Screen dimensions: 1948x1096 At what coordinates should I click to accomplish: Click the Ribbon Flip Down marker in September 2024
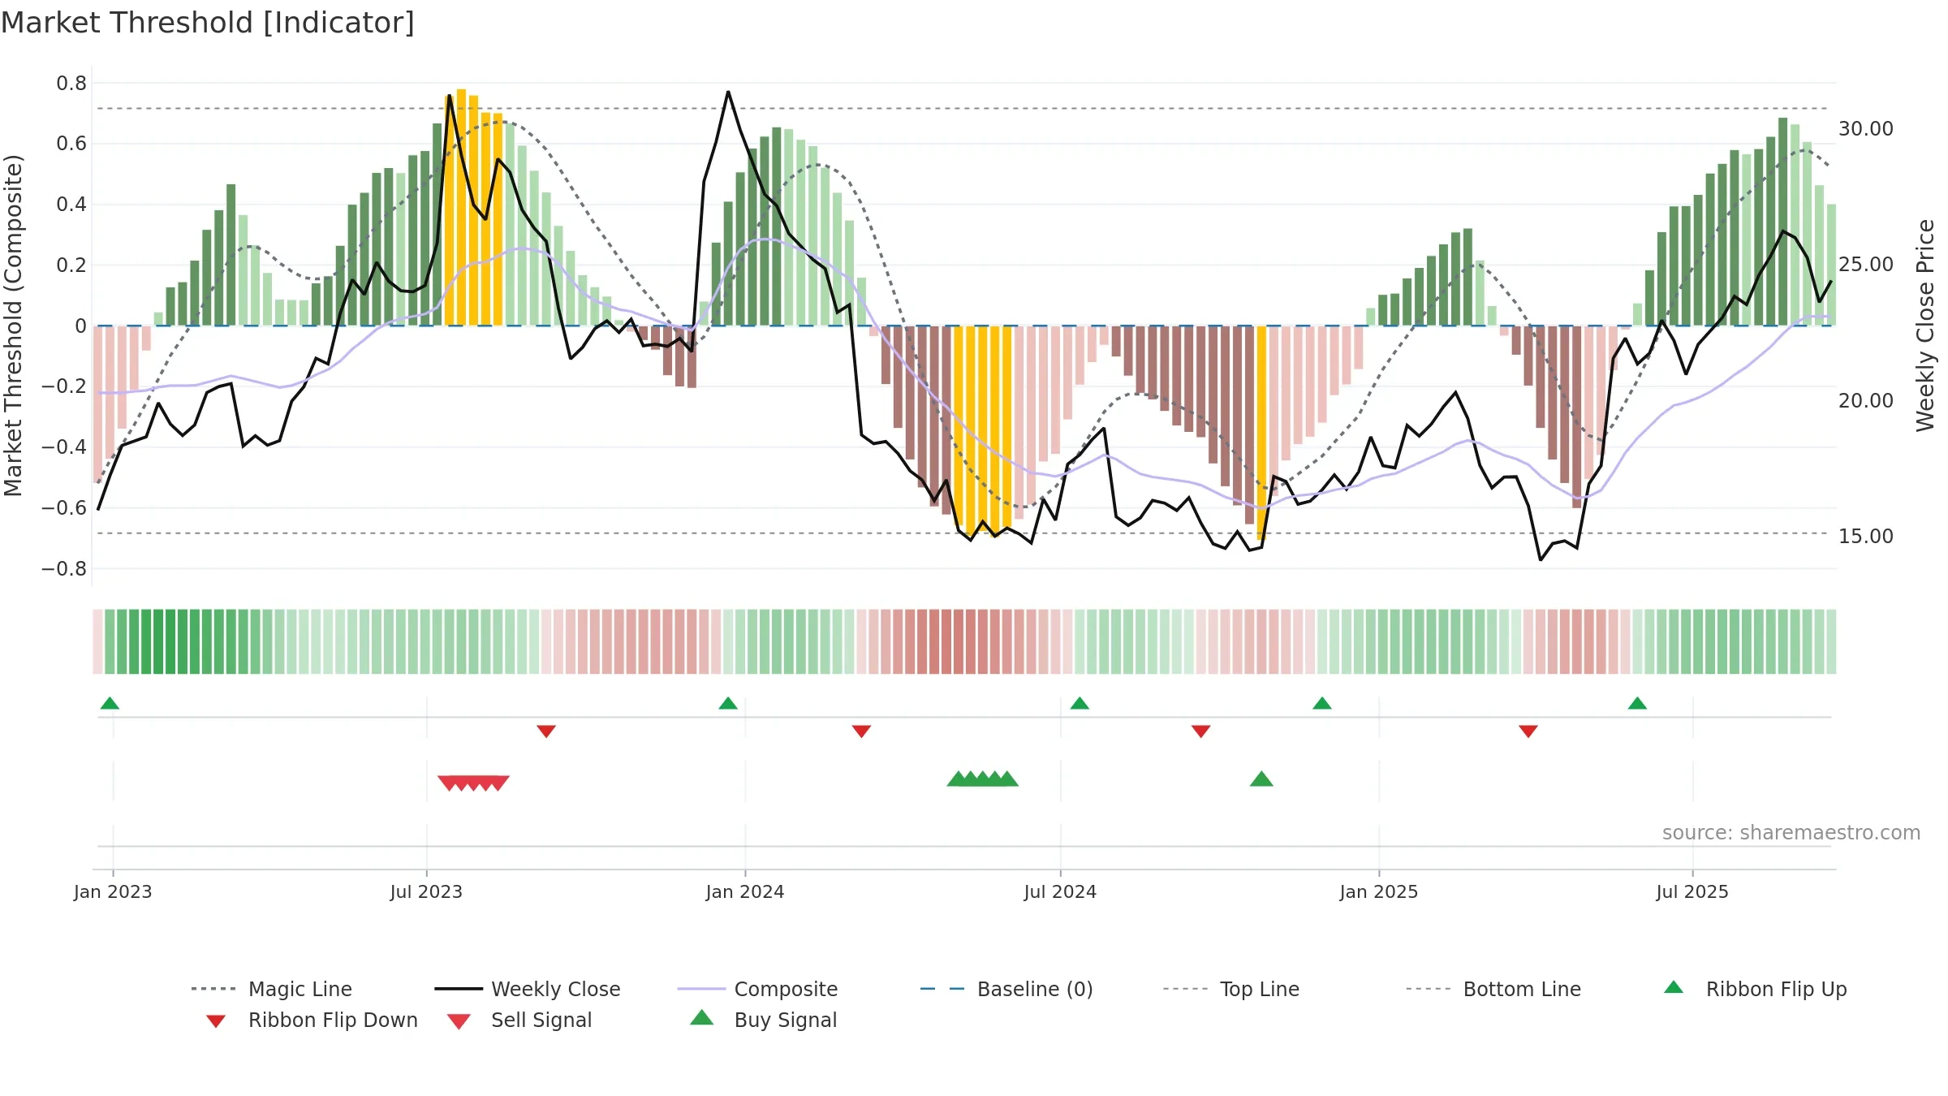(1201, 731)
